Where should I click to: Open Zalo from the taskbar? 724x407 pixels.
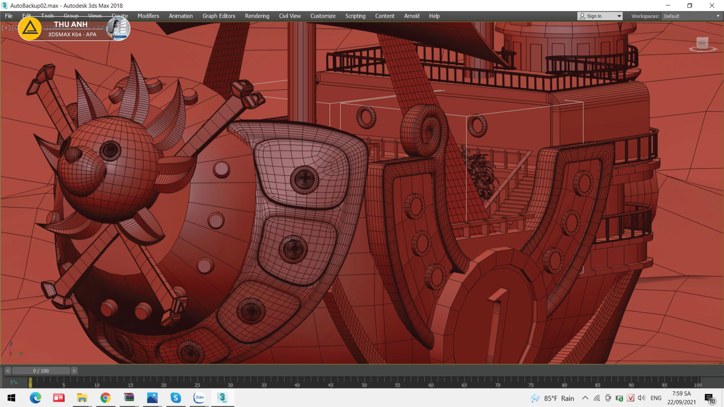pyautogui.click(x=199, y=398)
